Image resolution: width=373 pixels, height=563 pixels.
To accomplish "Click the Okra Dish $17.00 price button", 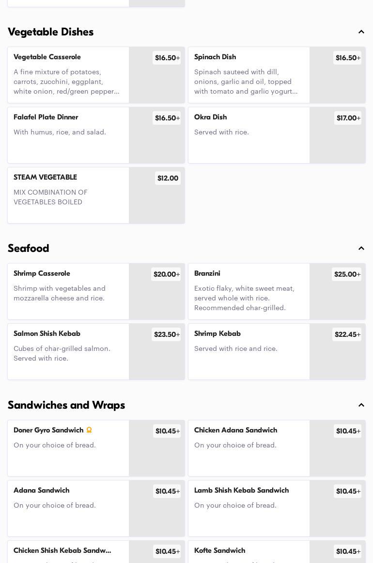I will pyautogui.click(x=348, y=118).
